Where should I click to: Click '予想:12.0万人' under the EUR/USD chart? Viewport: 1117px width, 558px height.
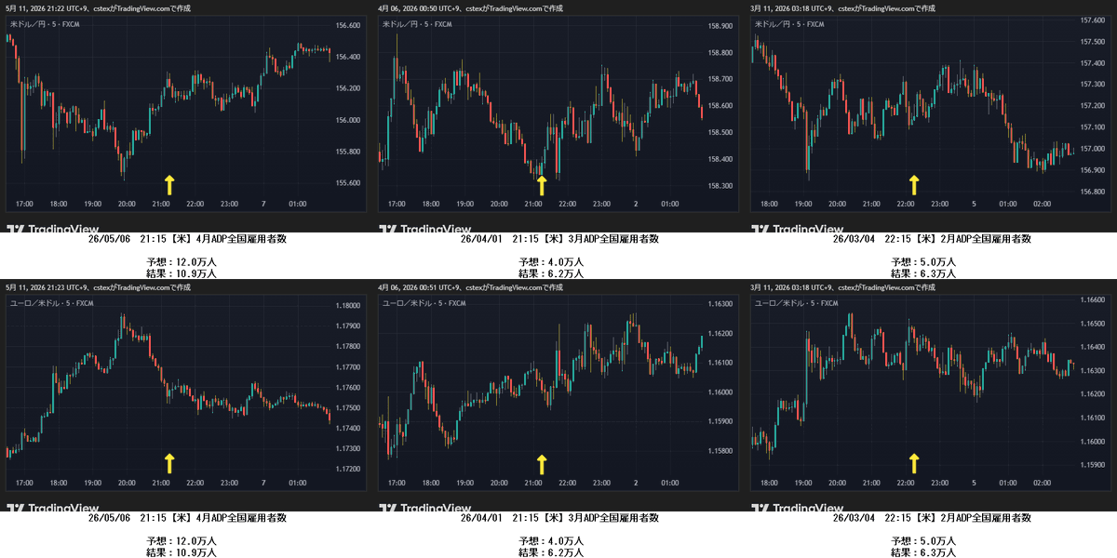[182, 541]
